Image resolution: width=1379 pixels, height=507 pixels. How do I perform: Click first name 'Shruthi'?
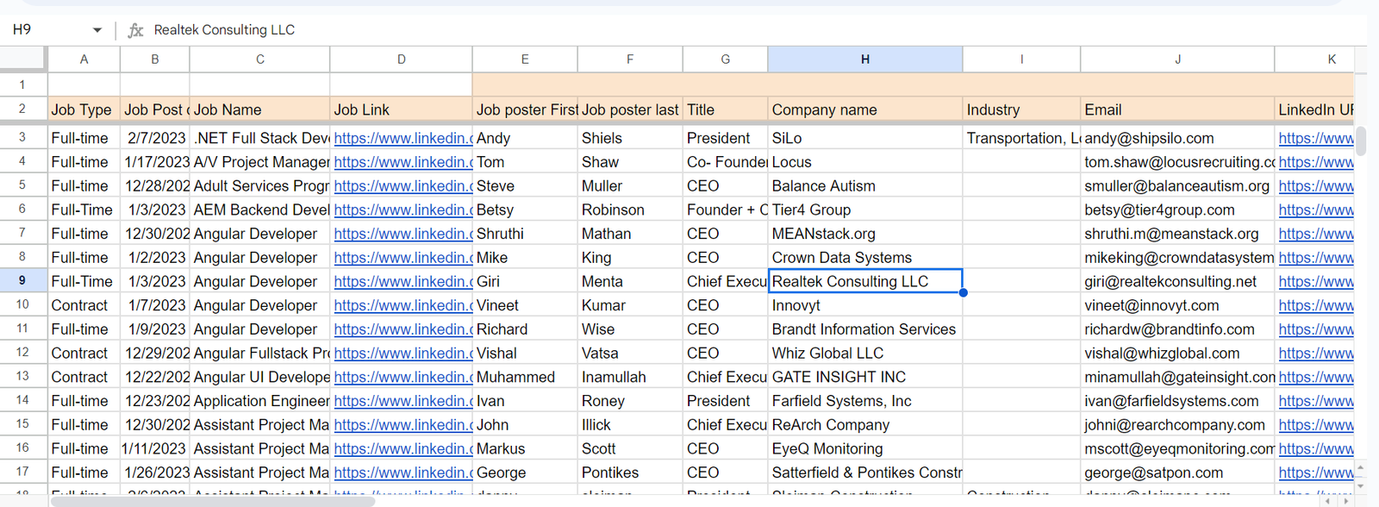525,234
